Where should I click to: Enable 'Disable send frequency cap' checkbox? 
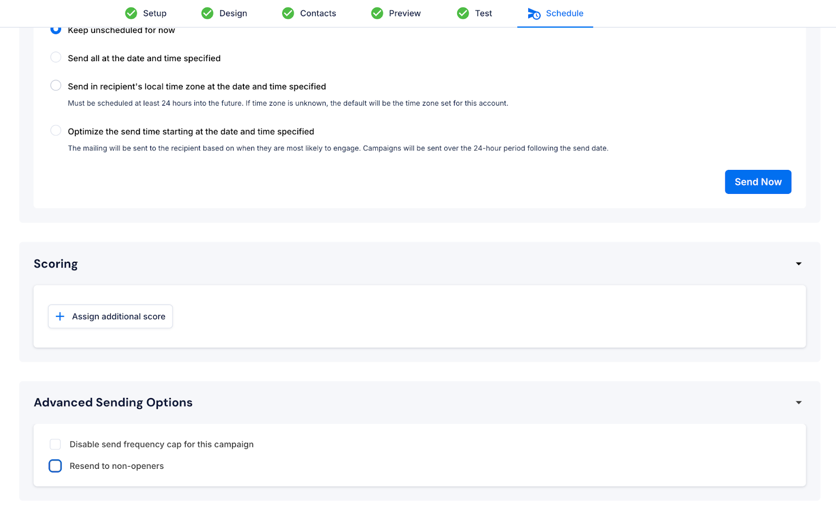coord(55,444)
